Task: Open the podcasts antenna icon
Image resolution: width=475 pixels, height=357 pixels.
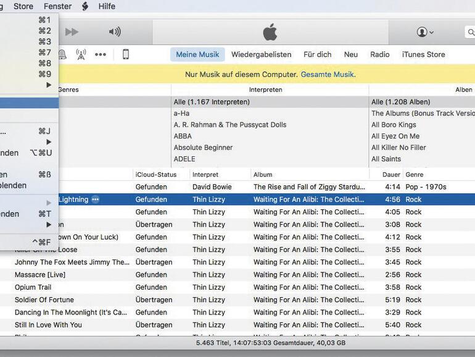Action: (x=81, y=54)
